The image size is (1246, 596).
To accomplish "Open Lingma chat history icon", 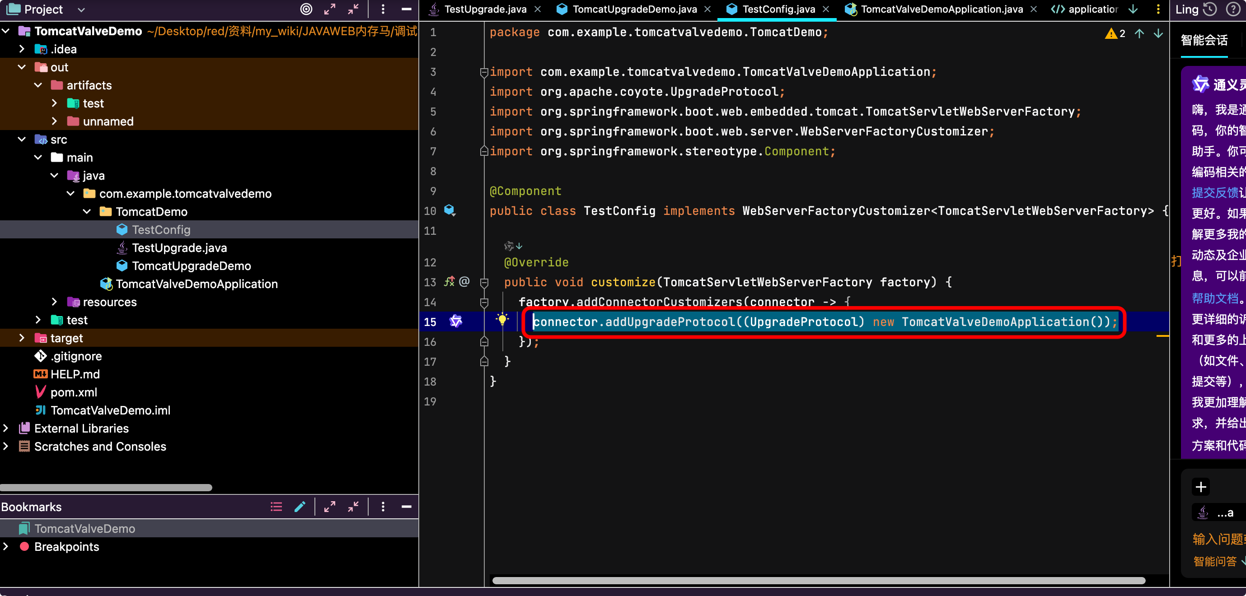I will click(x=1210, y=9).
